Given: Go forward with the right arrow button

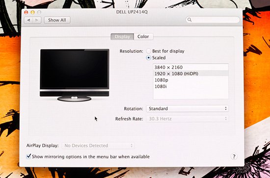Looking at the screenshot, I should 37,20.
